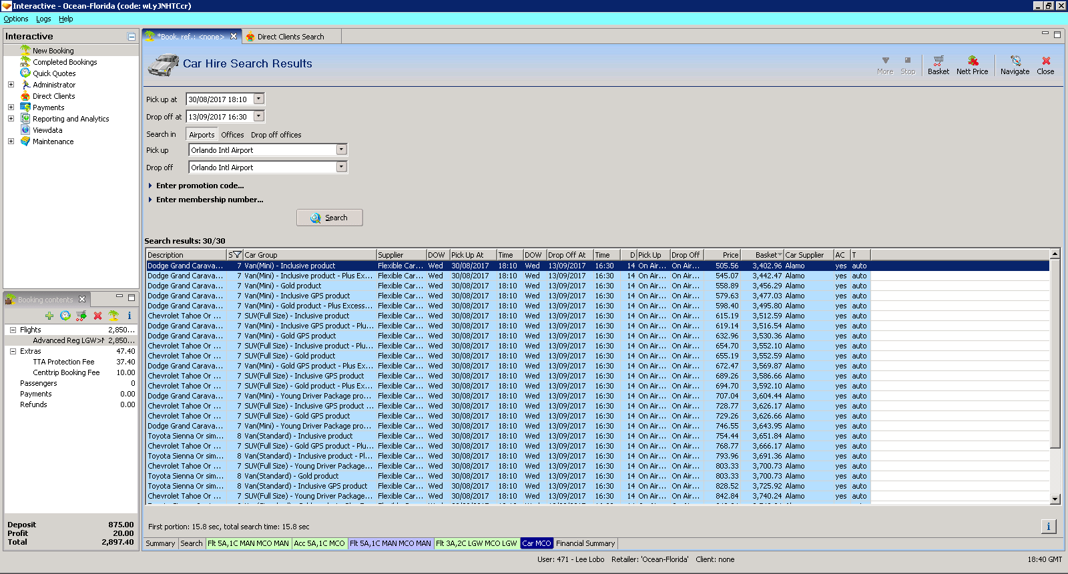
Task: Open Reporting and Analytics
Action: coord(71,119)
